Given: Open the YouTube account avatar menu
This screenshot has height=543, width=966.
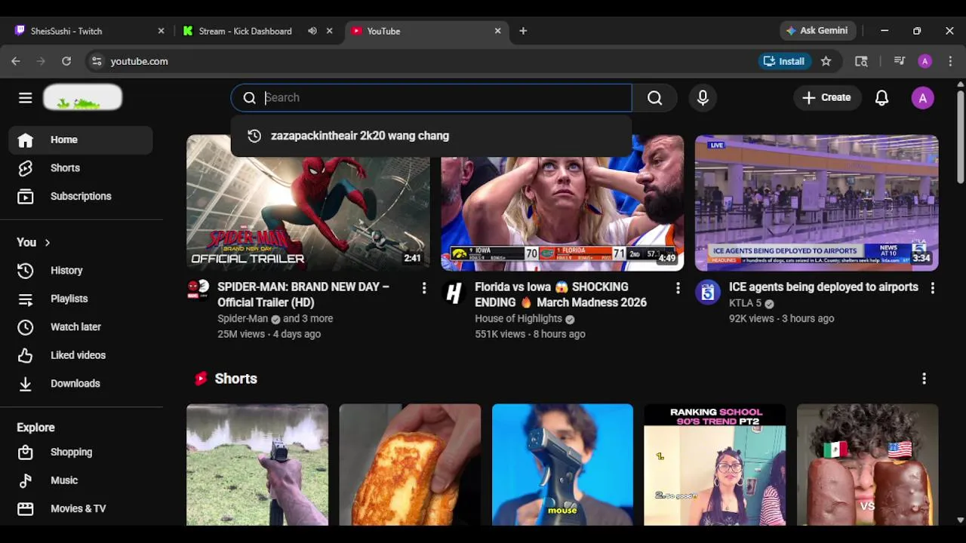Looking at the screenshot, I should [x=922, y=98].
